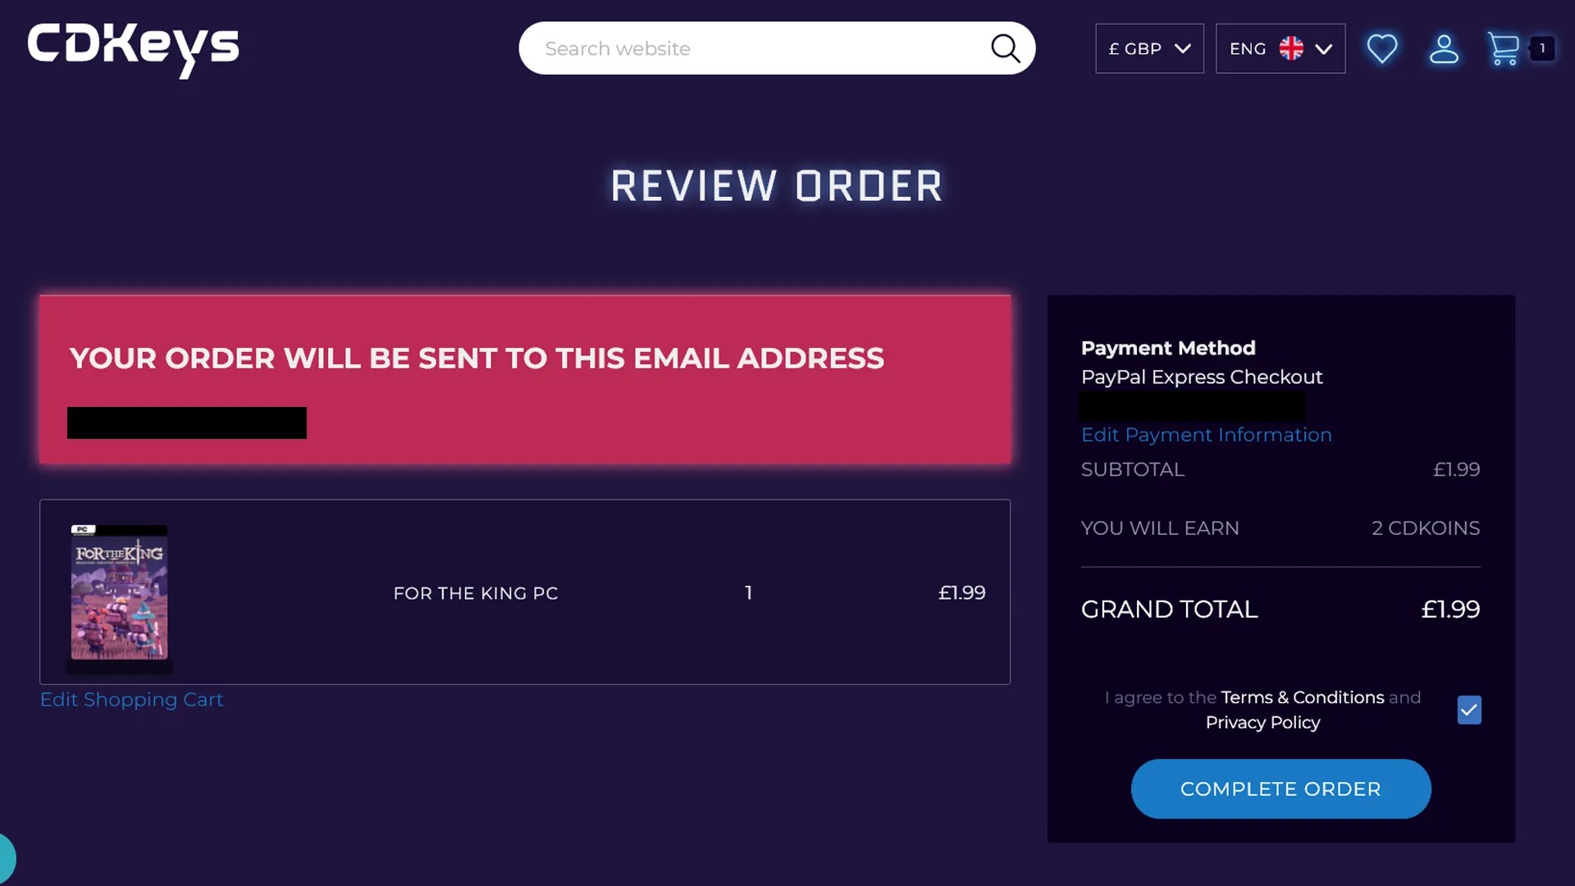This screenshot has height=886, width=1575.
Task: Click inside the Search website field
Action: point(738,48)
